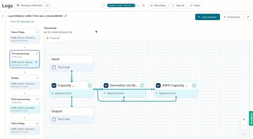Open the Input node
Image resolution: width=253 pixels, height=139 pixels.
pos(72,63)
